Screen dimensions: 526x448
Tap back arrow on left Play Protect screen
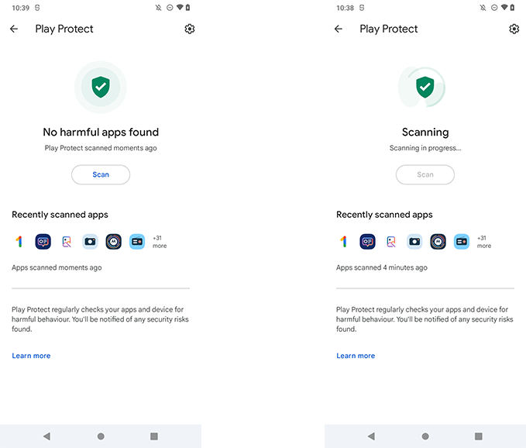tap(14, 29)
